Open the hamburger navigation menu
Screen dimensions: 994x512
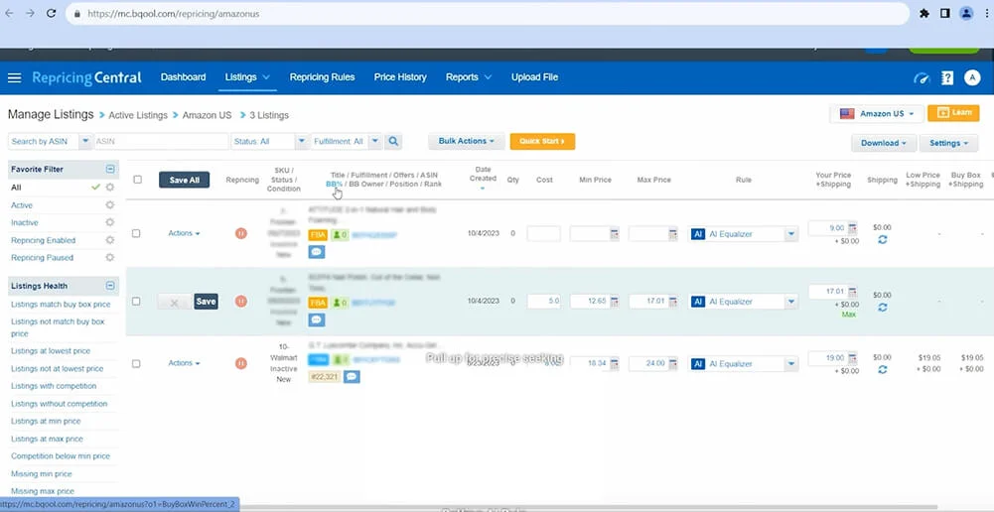click(x=14, y=77)
